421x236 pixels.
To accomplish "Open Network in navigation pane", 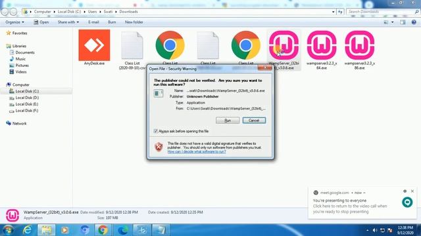I will pos(19,123).
